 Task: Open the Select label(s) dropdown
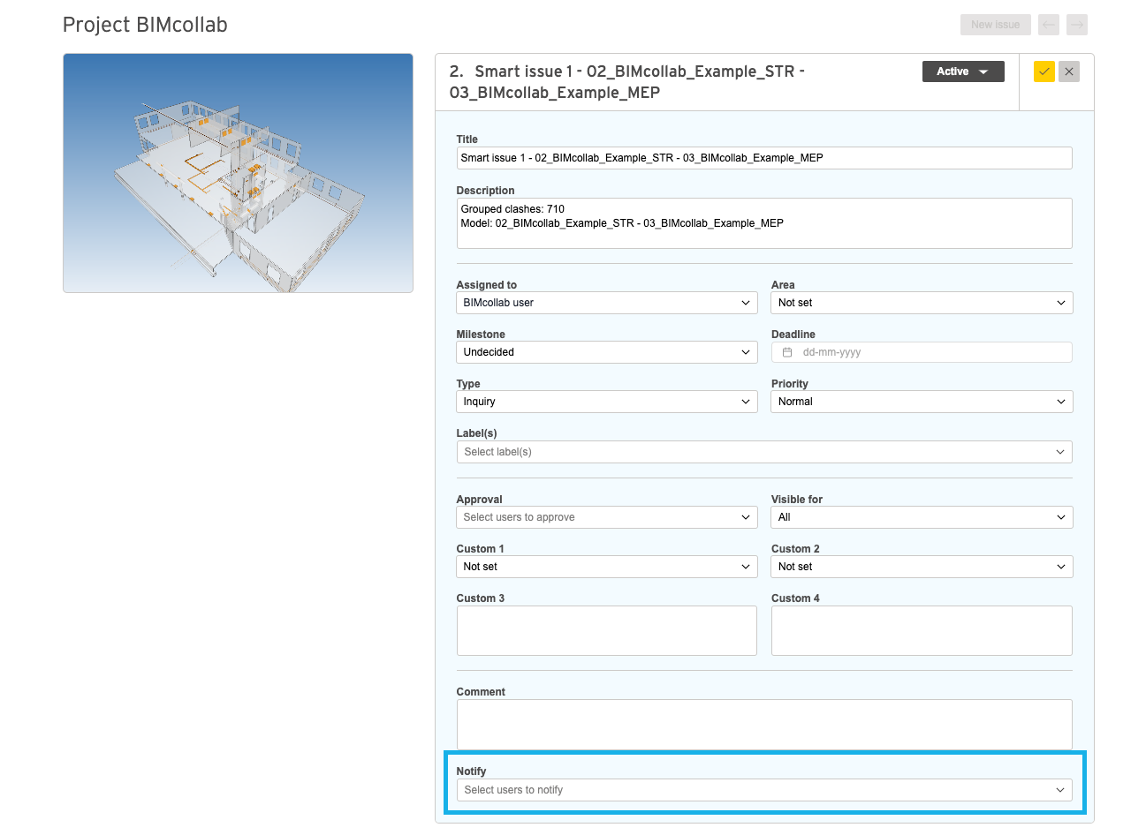click(x=764, y=452)
